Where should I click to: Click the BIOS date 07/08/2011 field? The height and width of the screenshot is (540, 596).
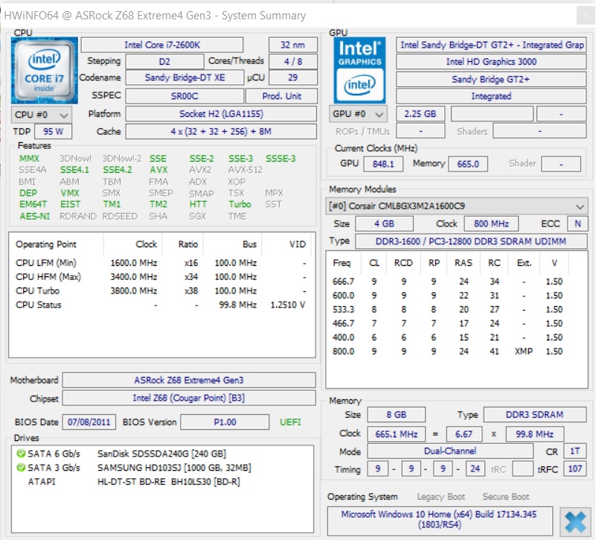(x=89, y=422)
